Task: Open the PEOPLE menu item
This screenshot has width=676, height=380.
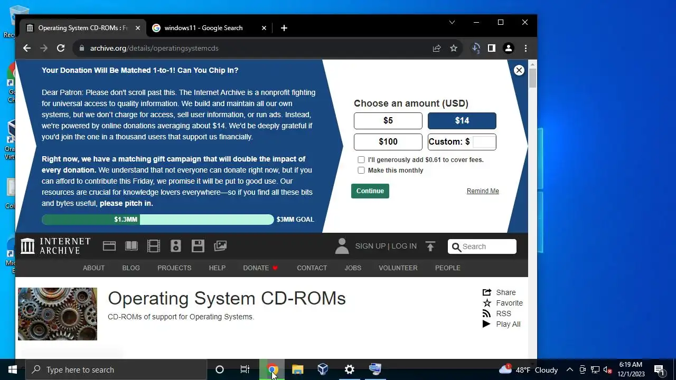Action: pos(448,268)
